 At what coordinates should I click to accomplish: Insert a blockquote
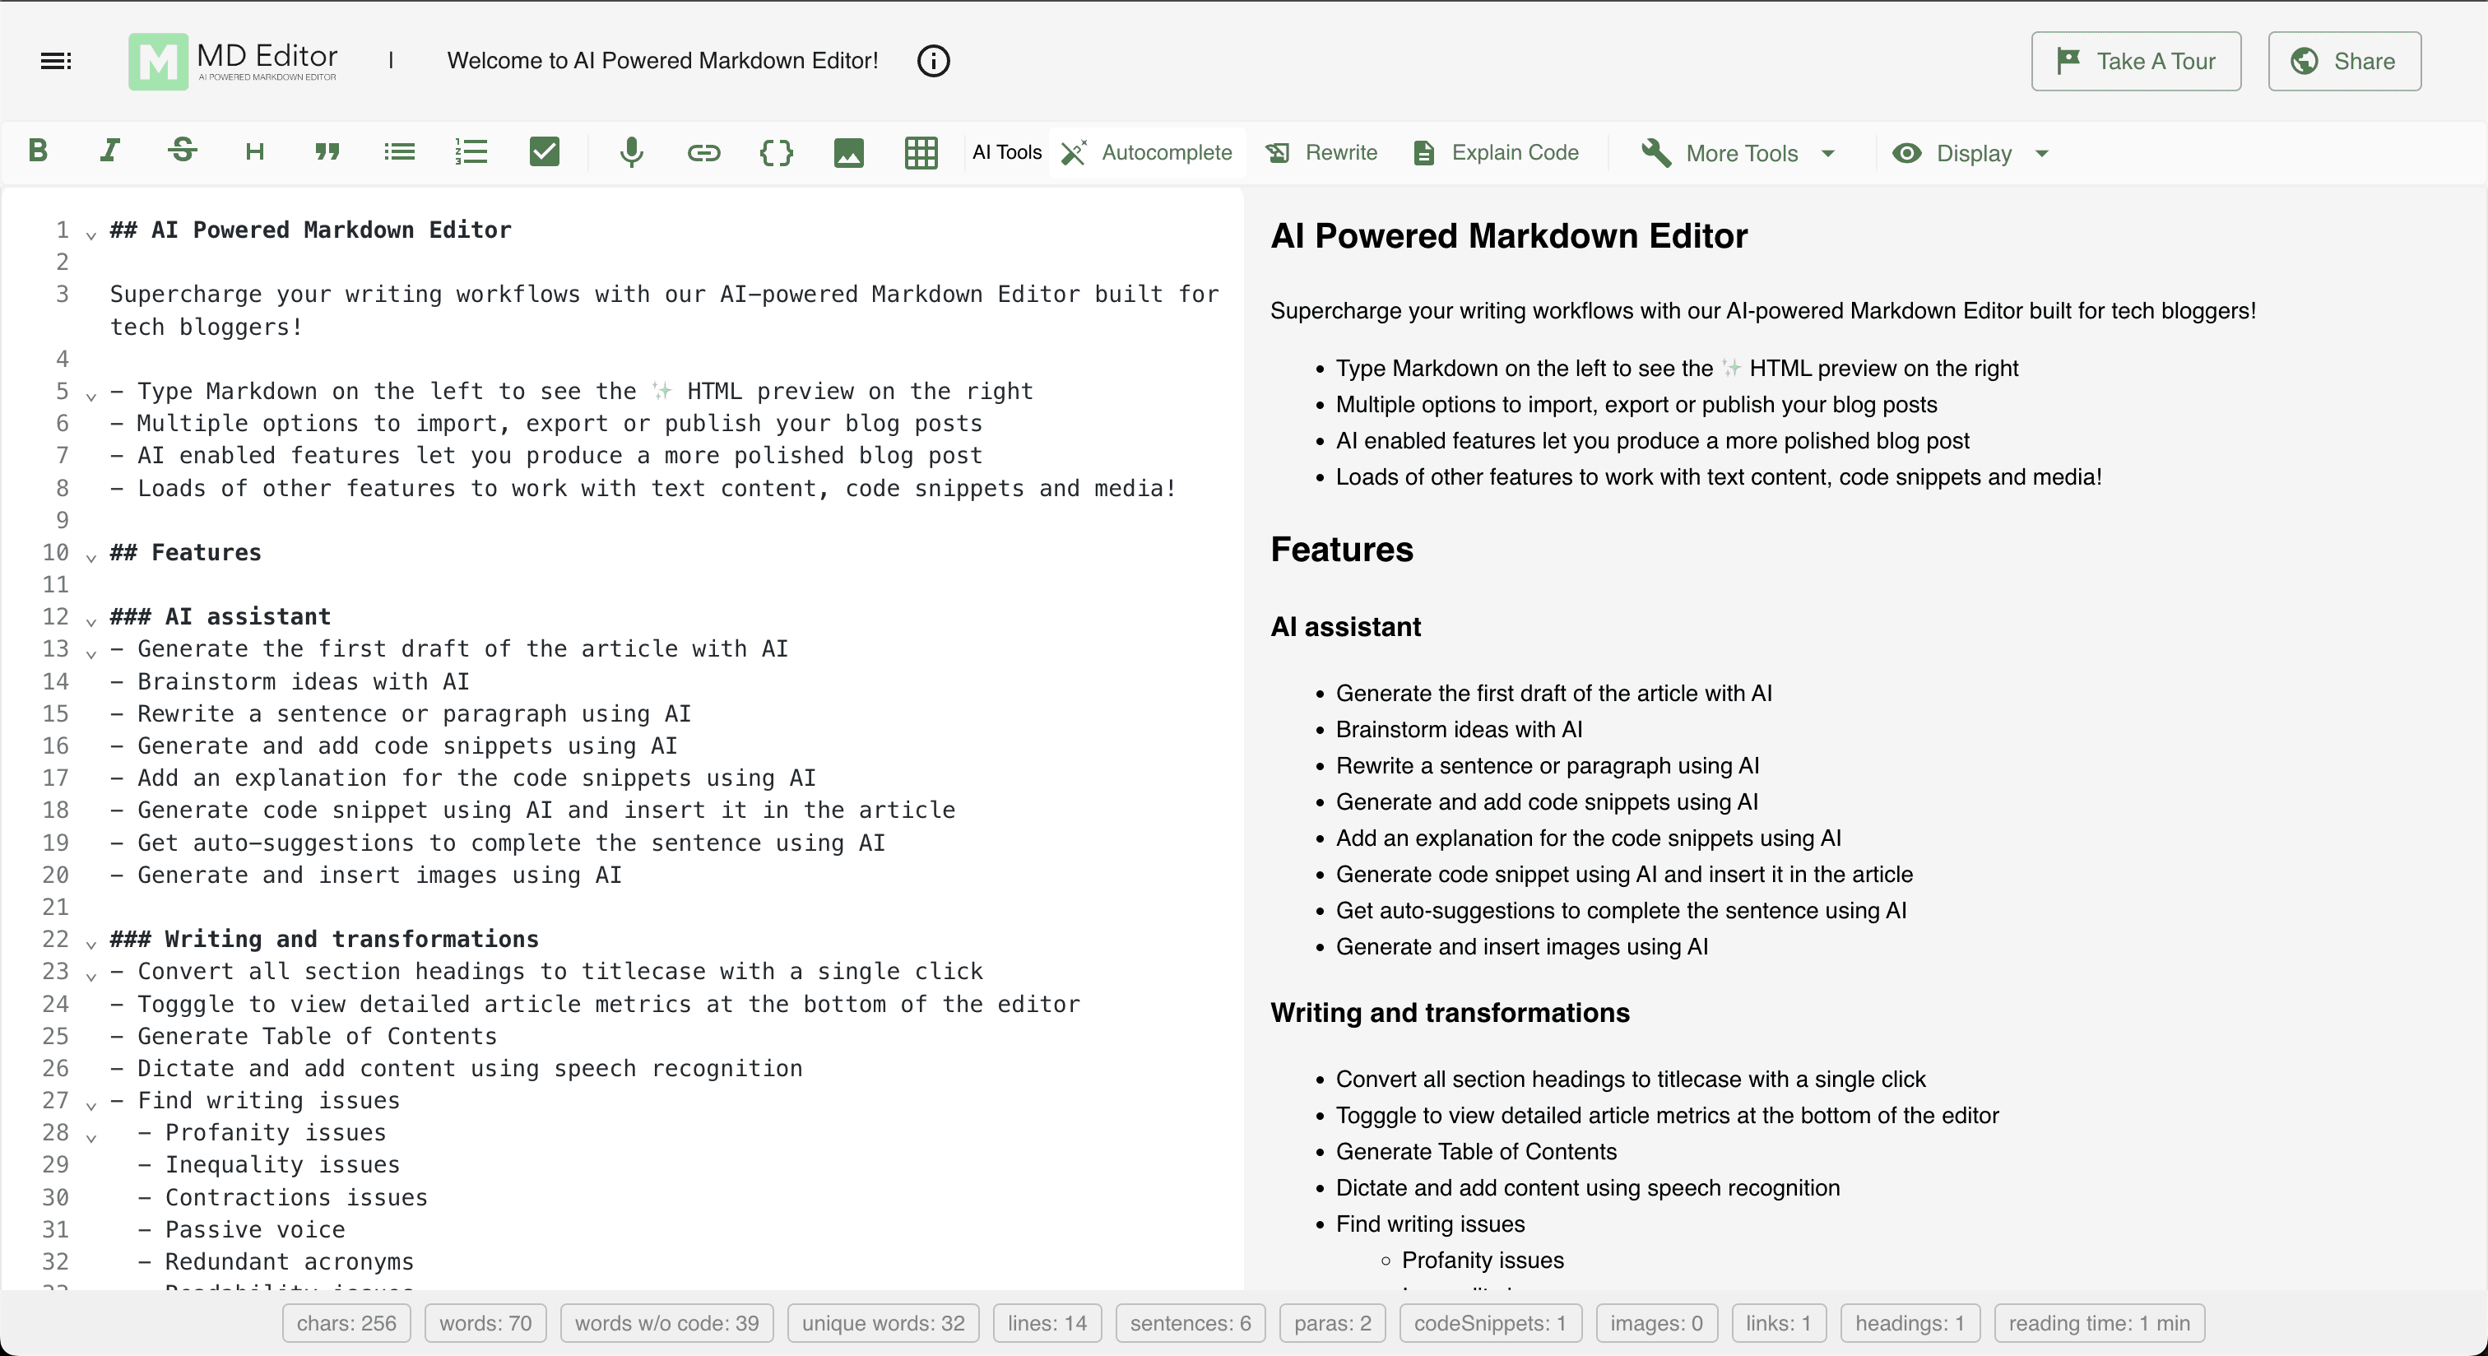click(327, 151)
